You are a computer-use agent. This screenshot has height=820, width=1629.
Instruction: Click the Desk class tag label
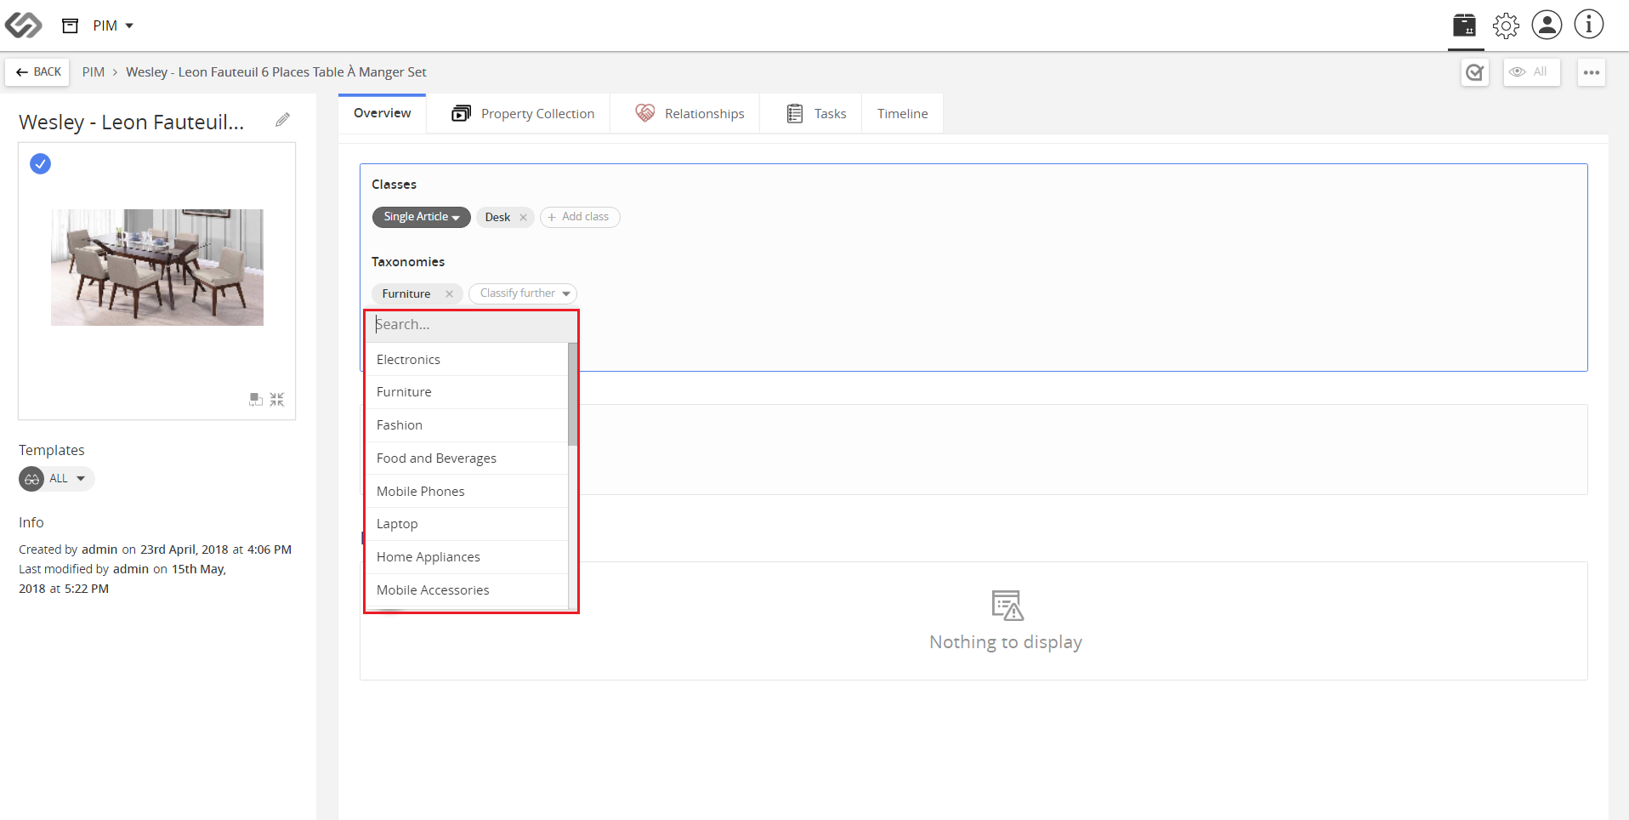(x=497, y=218)
